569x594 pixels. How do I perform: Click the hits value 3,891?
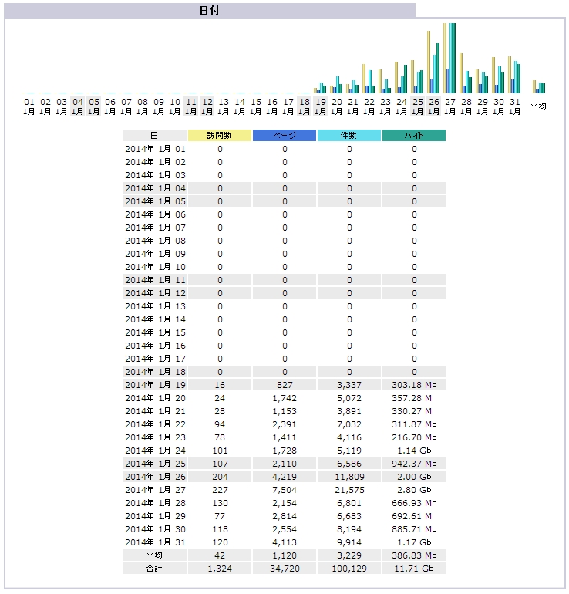click(349, 411)
